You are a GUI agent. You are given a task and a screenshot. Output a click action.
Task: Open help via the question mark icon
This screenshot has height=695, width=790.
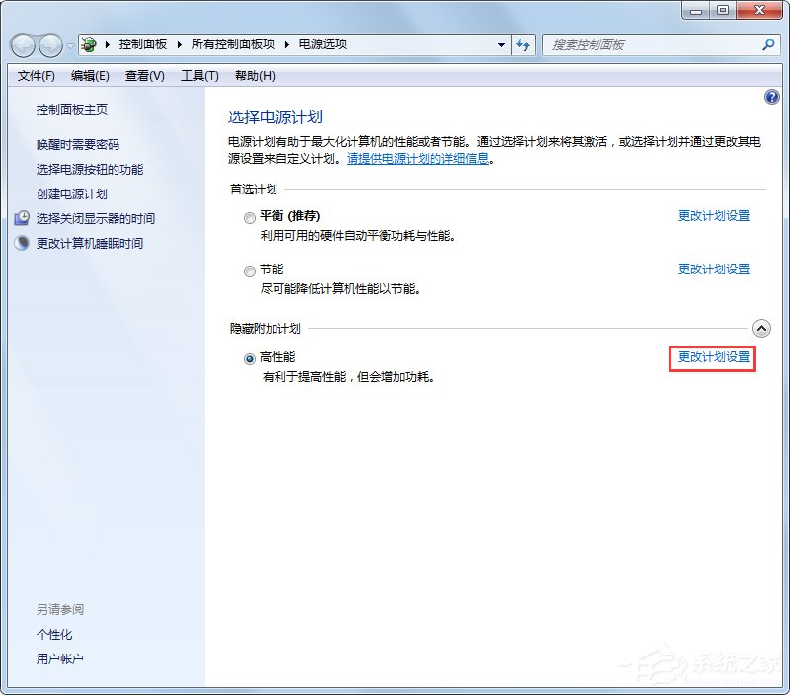(771, 97)
